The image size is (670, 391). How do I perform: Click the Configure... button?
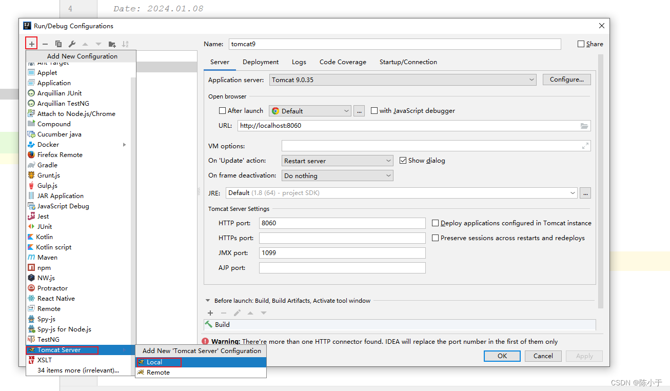567,80
